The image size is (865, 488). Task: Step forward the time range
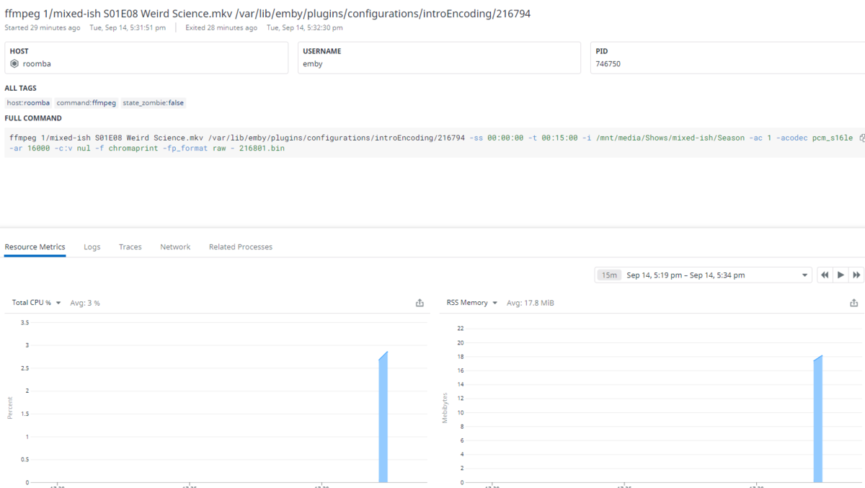(856, 275)
